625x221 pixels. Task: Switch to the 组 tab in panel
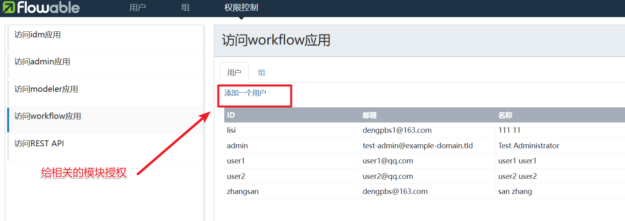coord(261,73)
